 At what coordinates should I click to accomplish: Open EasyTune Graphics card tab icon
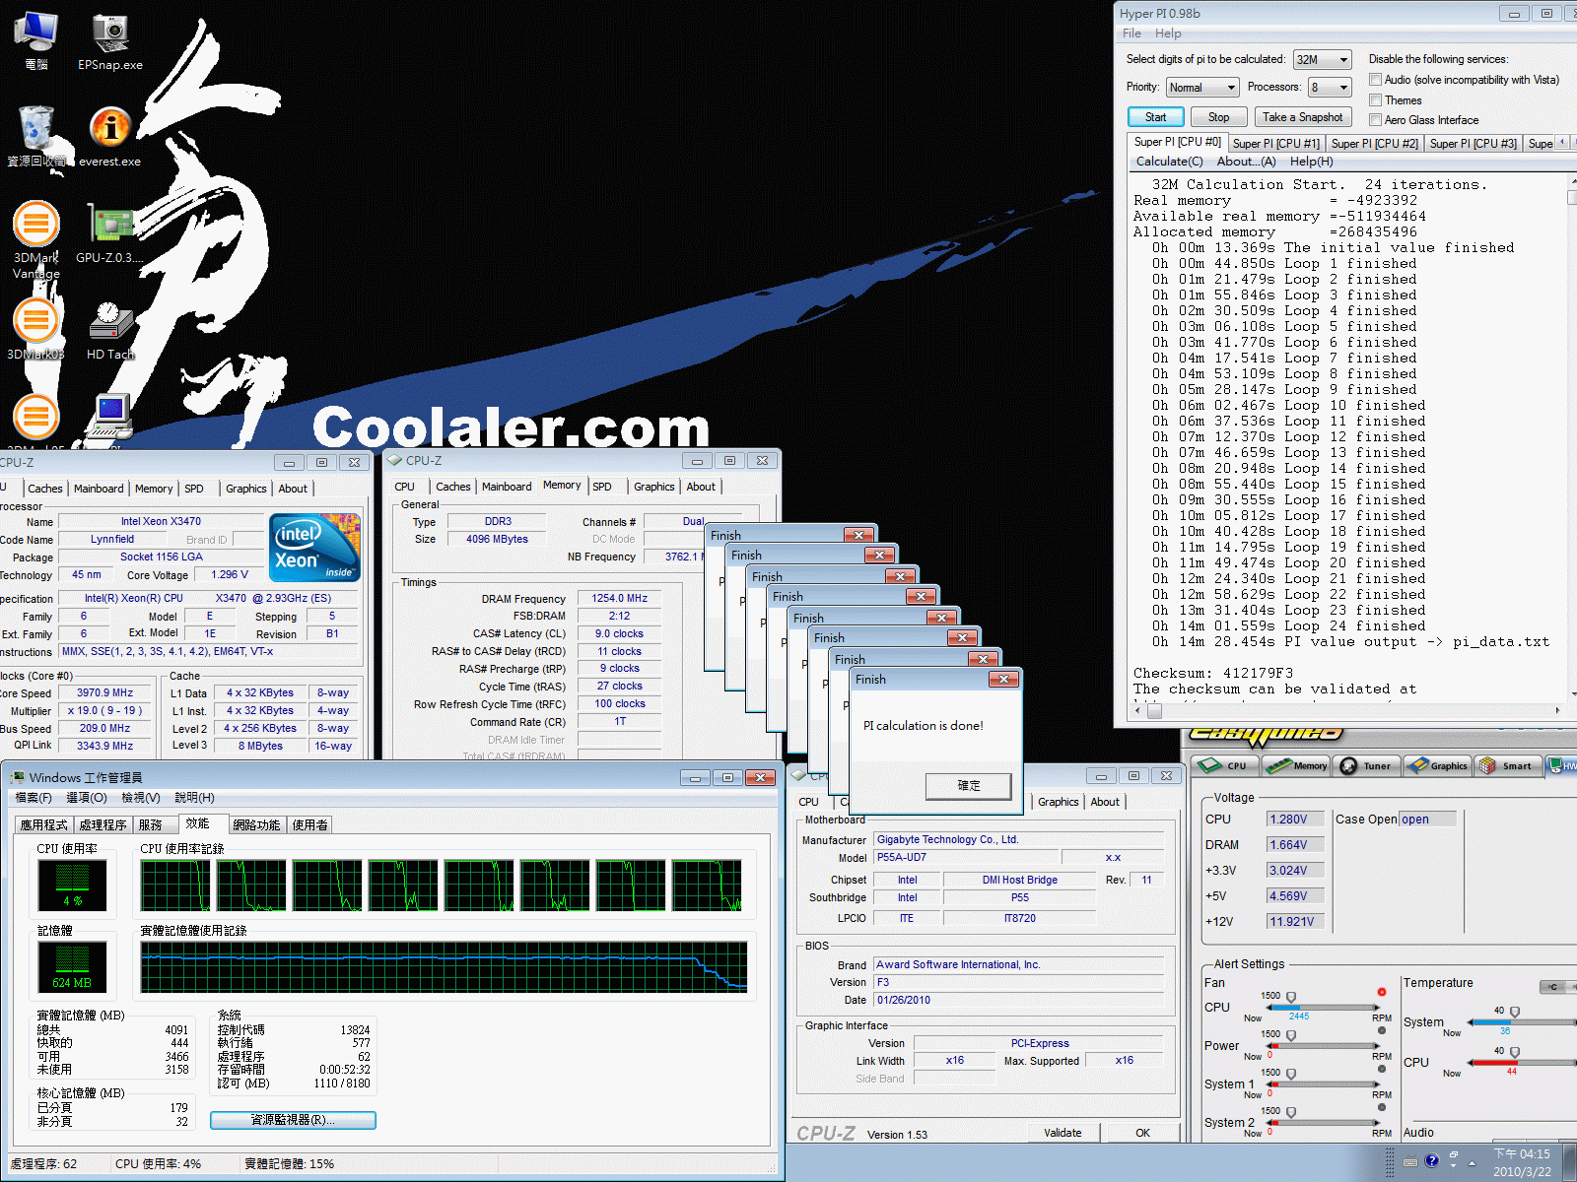click(x=1438, y=765)
